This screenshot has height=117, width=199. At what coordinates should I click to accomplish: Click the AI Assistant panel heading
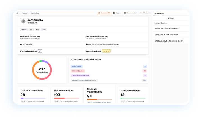159,13
